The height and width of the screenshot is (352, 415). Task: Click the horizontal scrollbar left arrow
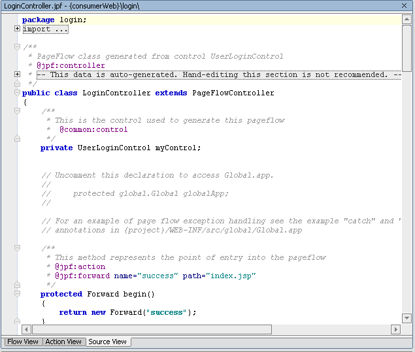click(26, 330)
